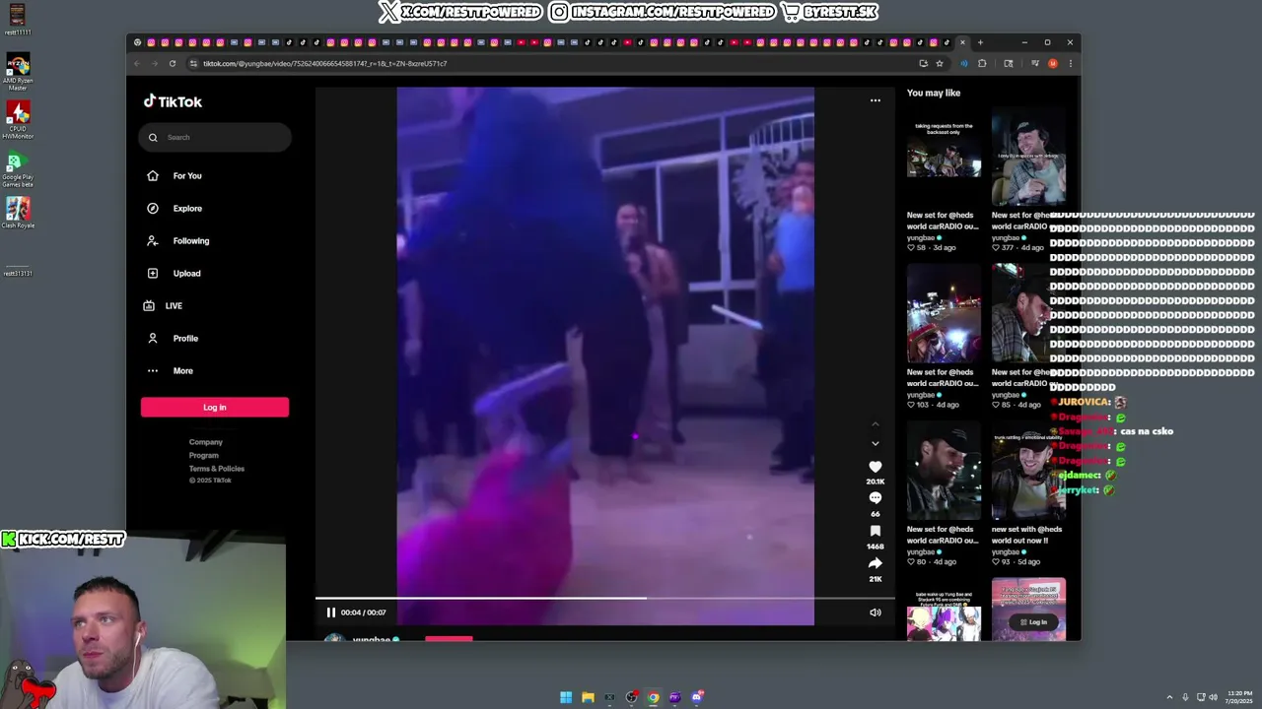Viewport: 1262px width, 709px height.
Task: Like the video with heart icon
Action: (875, 467)
